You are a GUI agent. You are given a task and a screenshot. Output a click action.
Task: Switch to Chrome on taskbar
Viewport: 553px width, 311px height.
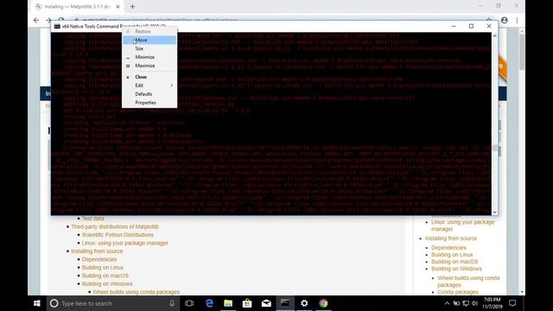(323, 303)
